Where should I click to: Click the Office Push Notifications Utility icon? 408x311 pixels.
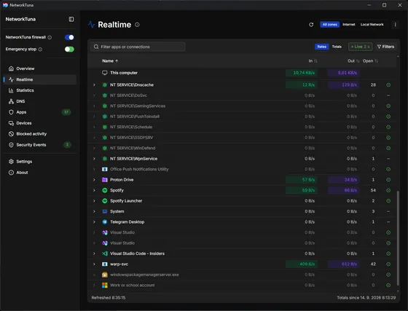[x=105, y=169]
